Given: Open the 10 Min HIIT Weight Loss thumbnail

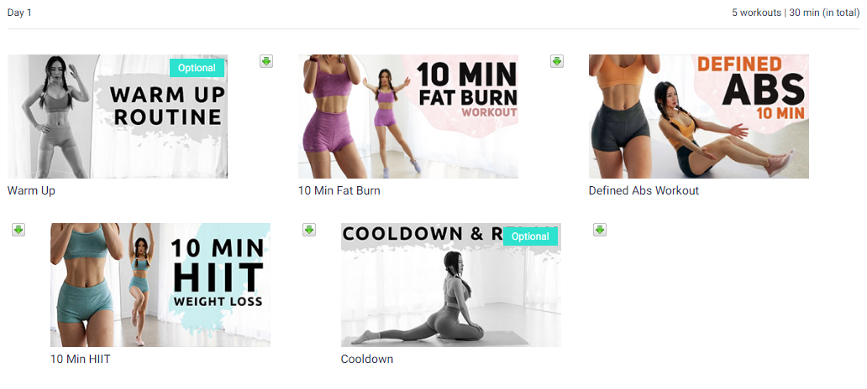Looking at the screenshot, I should click(x=160, y=285).
